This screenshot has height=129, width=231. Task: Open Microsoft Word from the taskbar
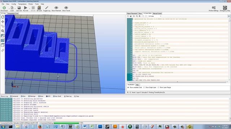pyautogui.click(x=84, y=126)
